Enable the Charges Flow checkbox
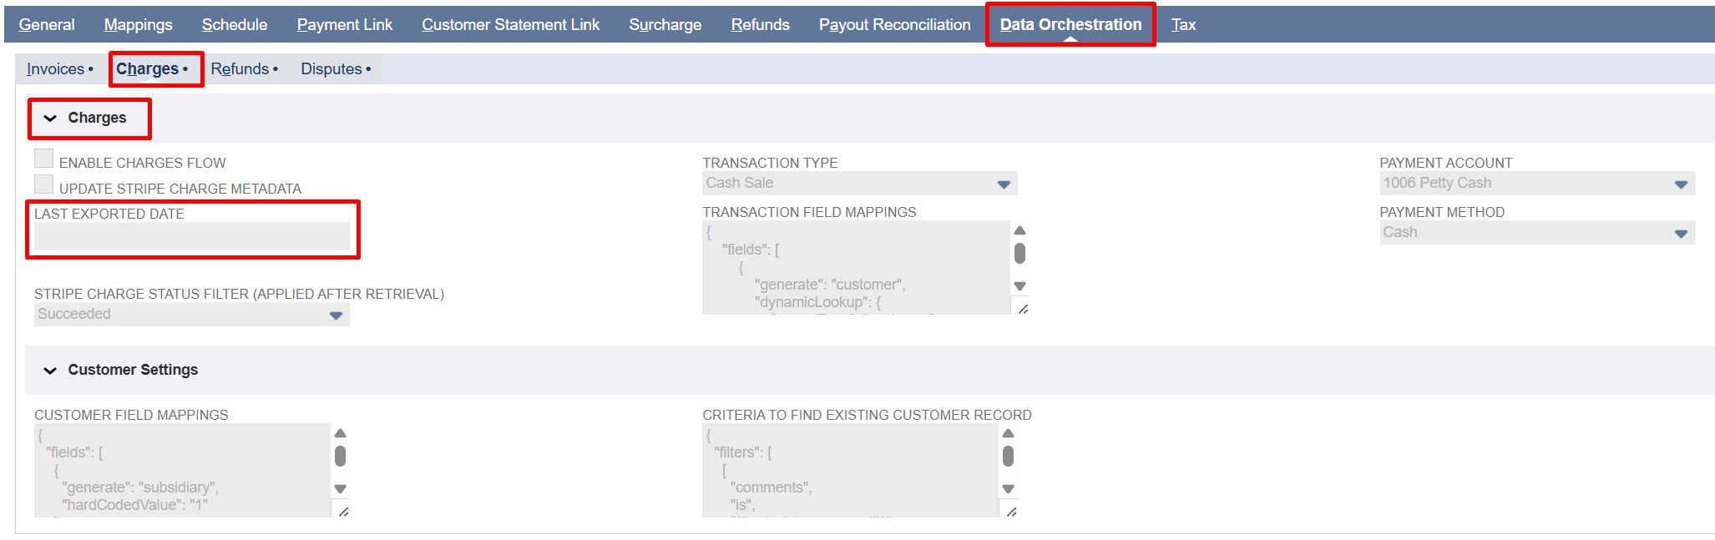 (44, 159)
